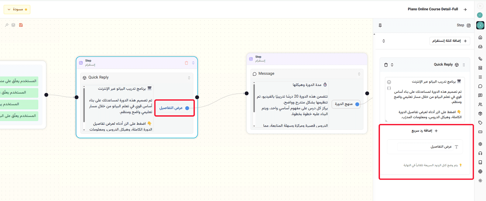Viewport: 486px width, 201px height.
Task: Click the trash icon in Quick Reply panel header
Action: [x=386, y=65]
